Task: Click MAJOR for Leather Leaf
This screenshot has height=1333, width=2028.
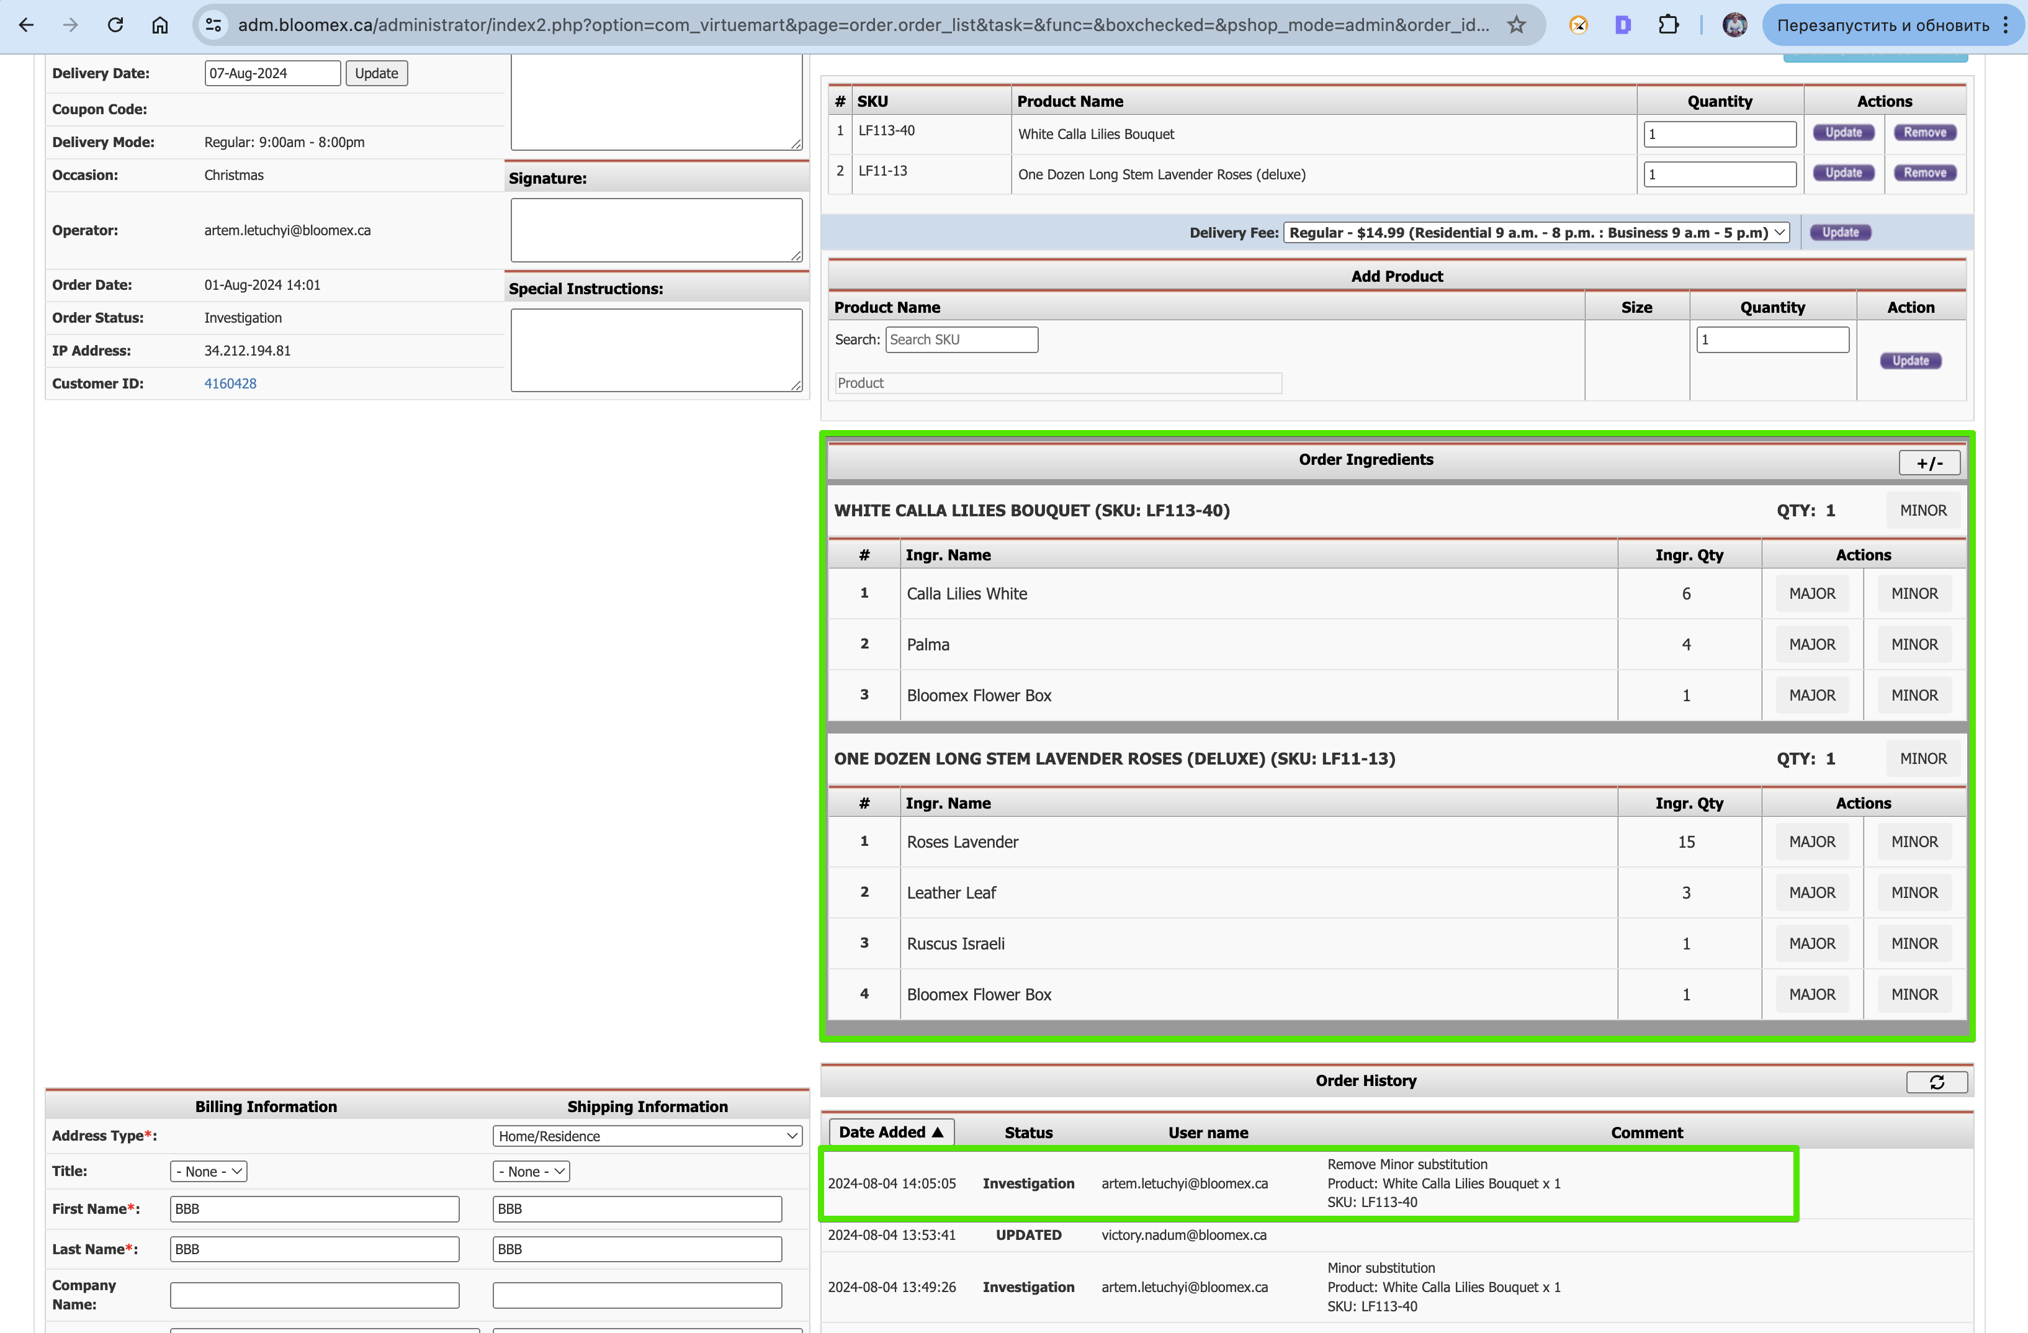Action: click(1813, 893)
